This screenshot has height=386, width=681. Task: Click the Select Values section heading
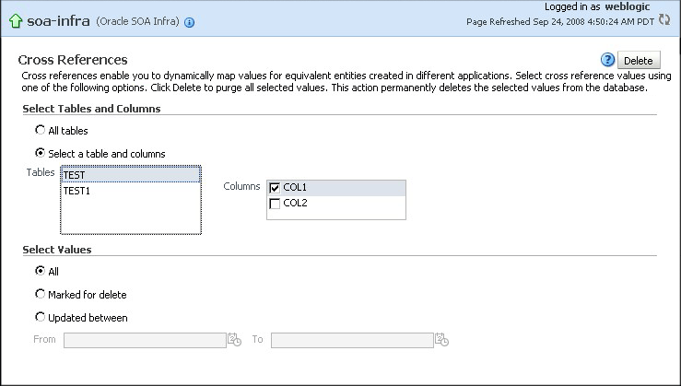[x=57, y=250]
